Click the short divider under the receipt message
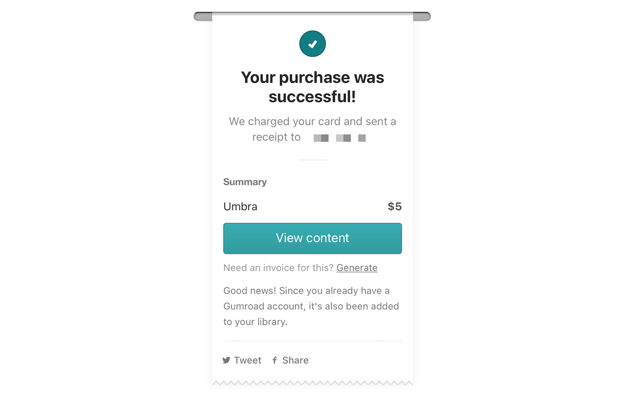The width and height of the screenshot is (626, 405). tap(312, 160)
